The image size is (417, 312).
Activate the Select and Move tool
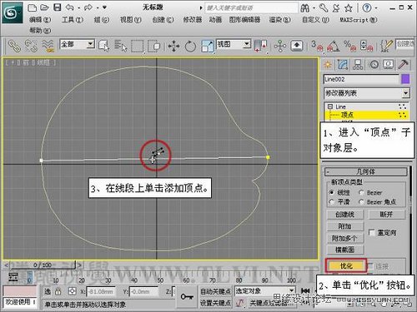[x=173, y=46]
